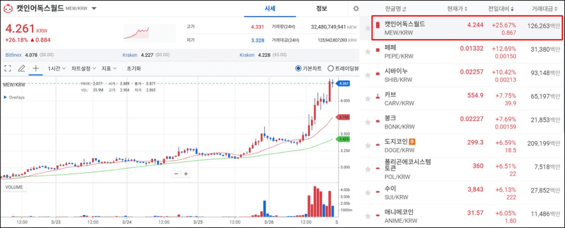The width and height of the screenshot is (565, 228).
Task: Click Kraken 4.228 euro price reference
Action: [x=263, y=55]
